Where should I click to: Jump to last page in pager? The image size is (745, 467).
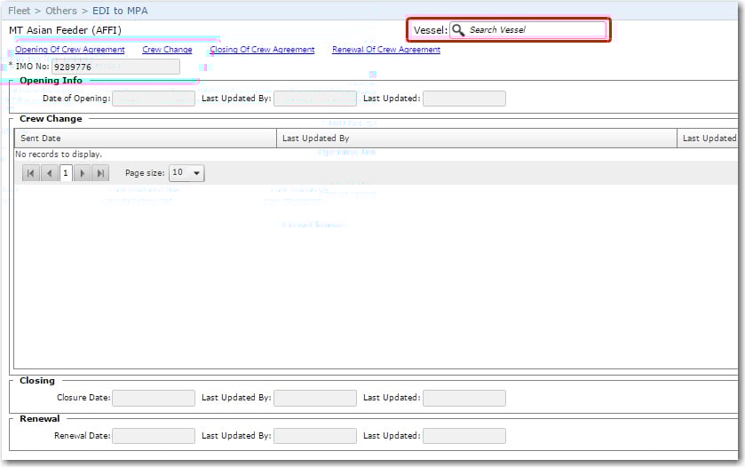101,173
